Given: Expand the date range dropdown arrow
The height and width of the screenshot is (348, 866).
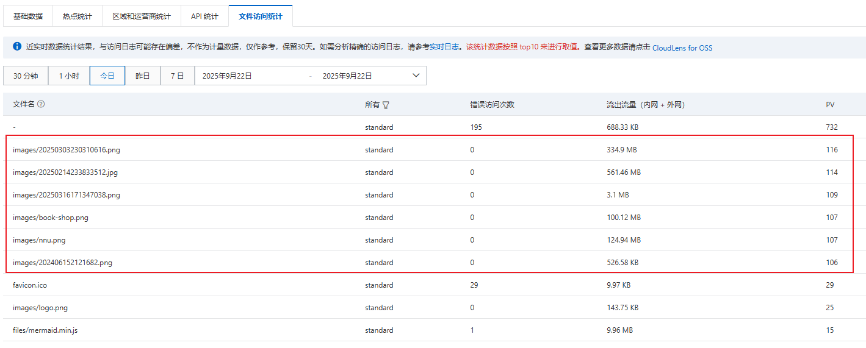Looking at the screenshot, I should point(416,76).
